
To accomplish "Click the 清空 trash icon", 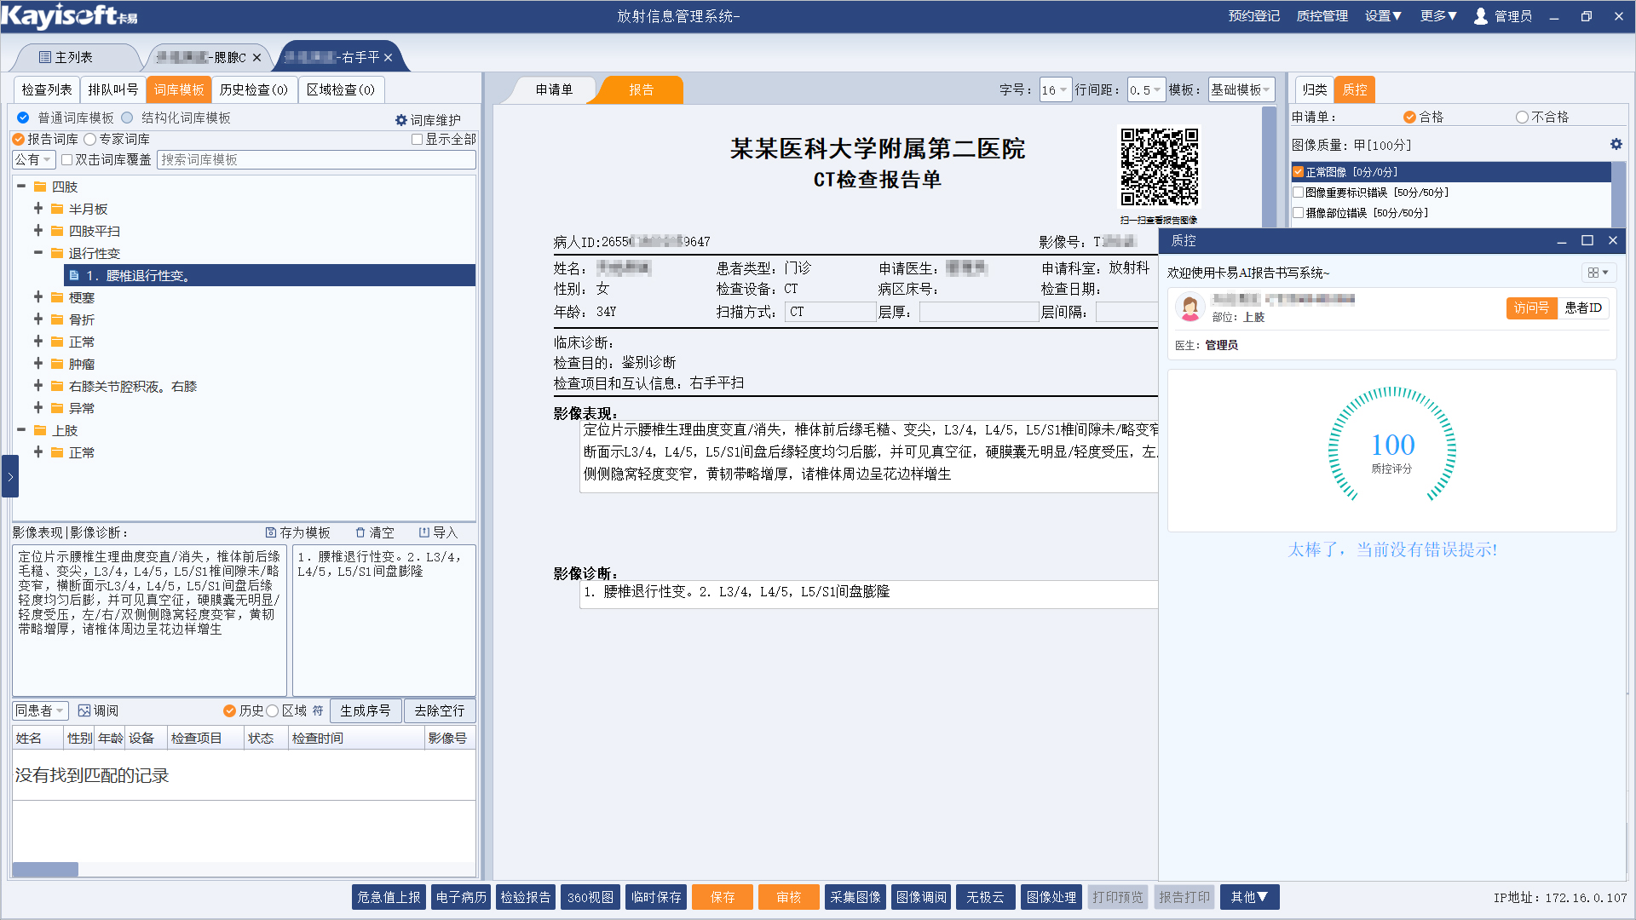I will pyautogui.click(x=360, y=532).
